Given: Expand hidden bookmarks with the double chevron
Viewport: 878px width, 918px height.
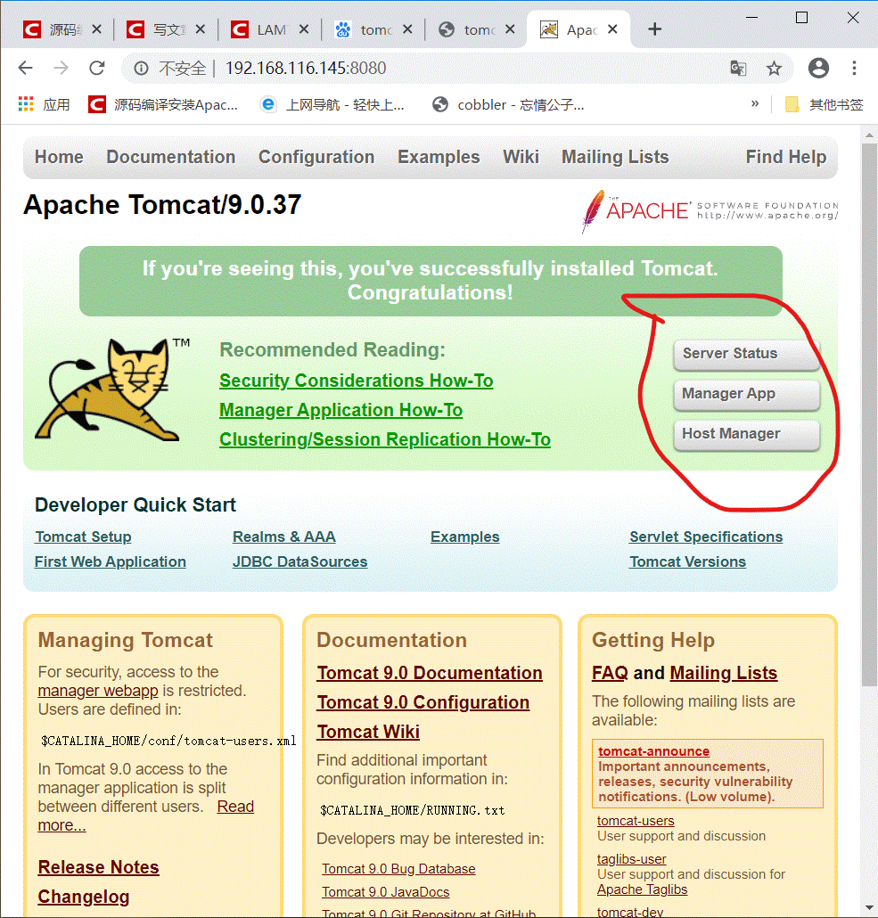Looking at the screenshot, I should (x=755, y=104).
